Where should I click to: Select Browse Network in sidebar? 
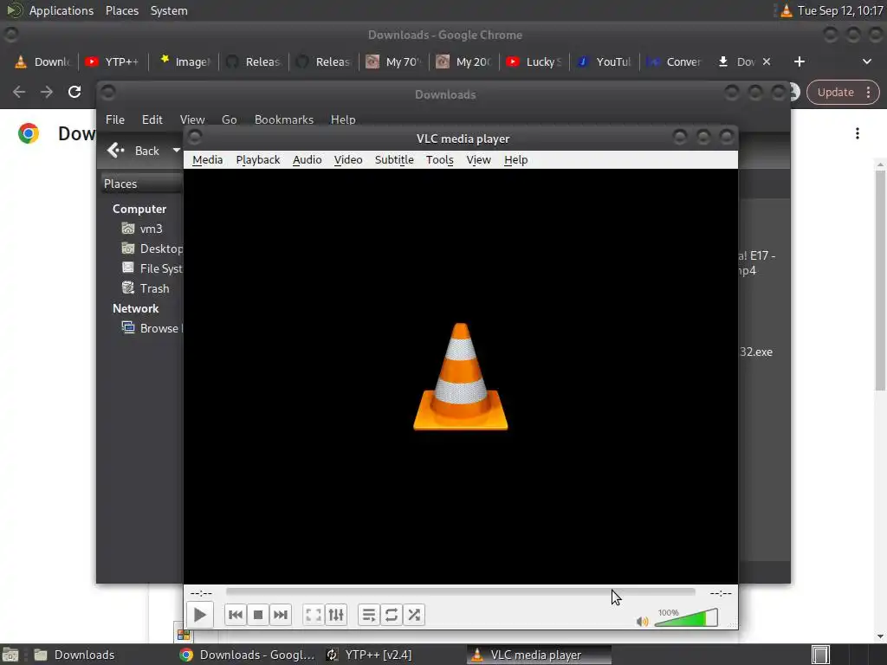152,328
